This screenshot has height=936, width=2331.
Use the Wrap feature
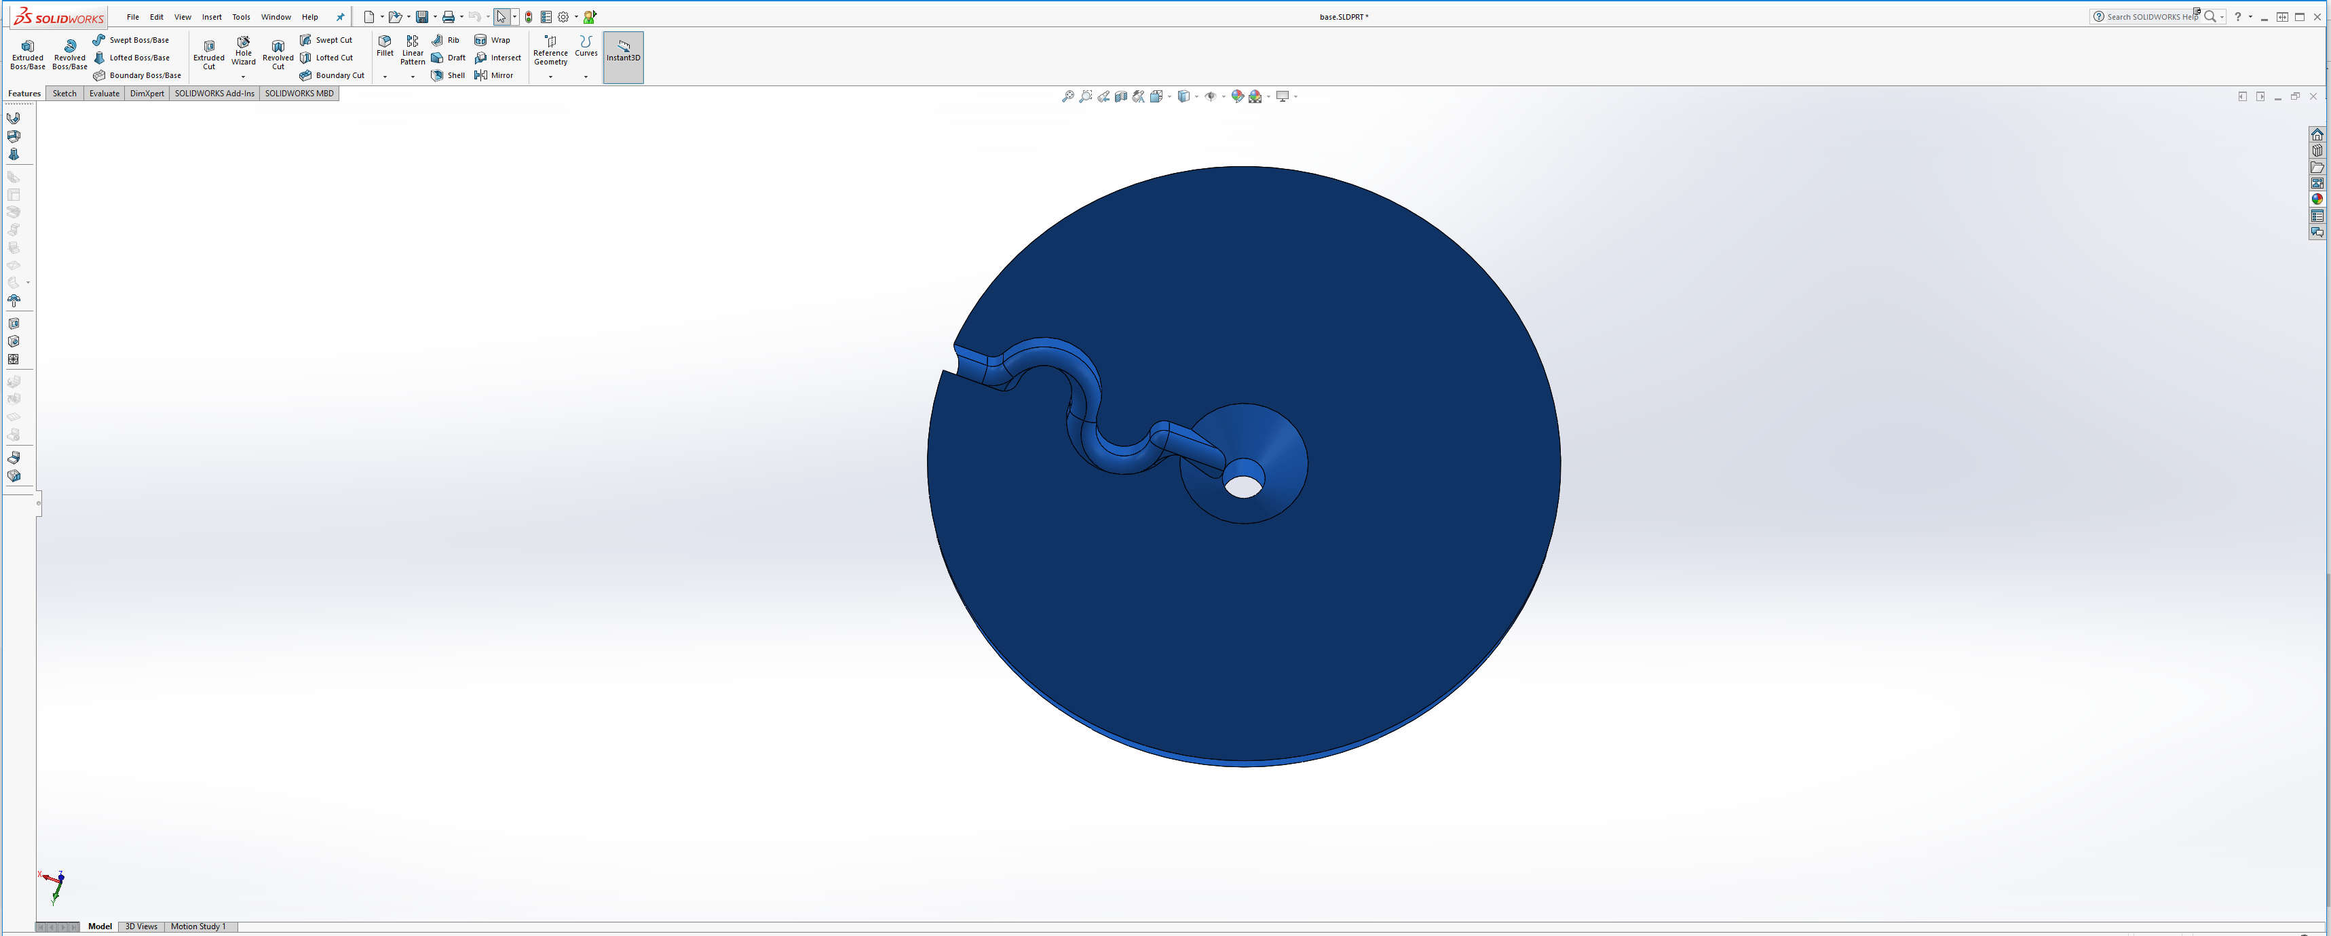[492, 40]
